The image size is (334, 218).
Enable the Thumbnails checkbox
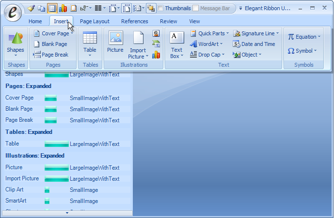pyautogui.click(x=160, y=8)
